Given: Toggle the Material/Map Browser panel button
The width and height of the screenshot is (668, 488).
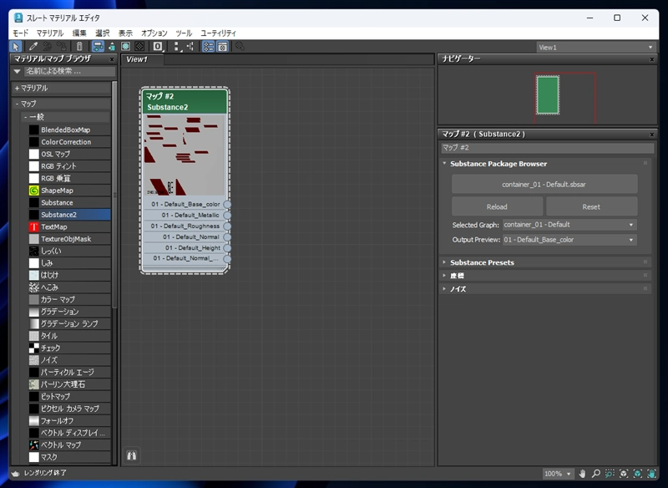Looking at the screenshot, I should 208,47.
